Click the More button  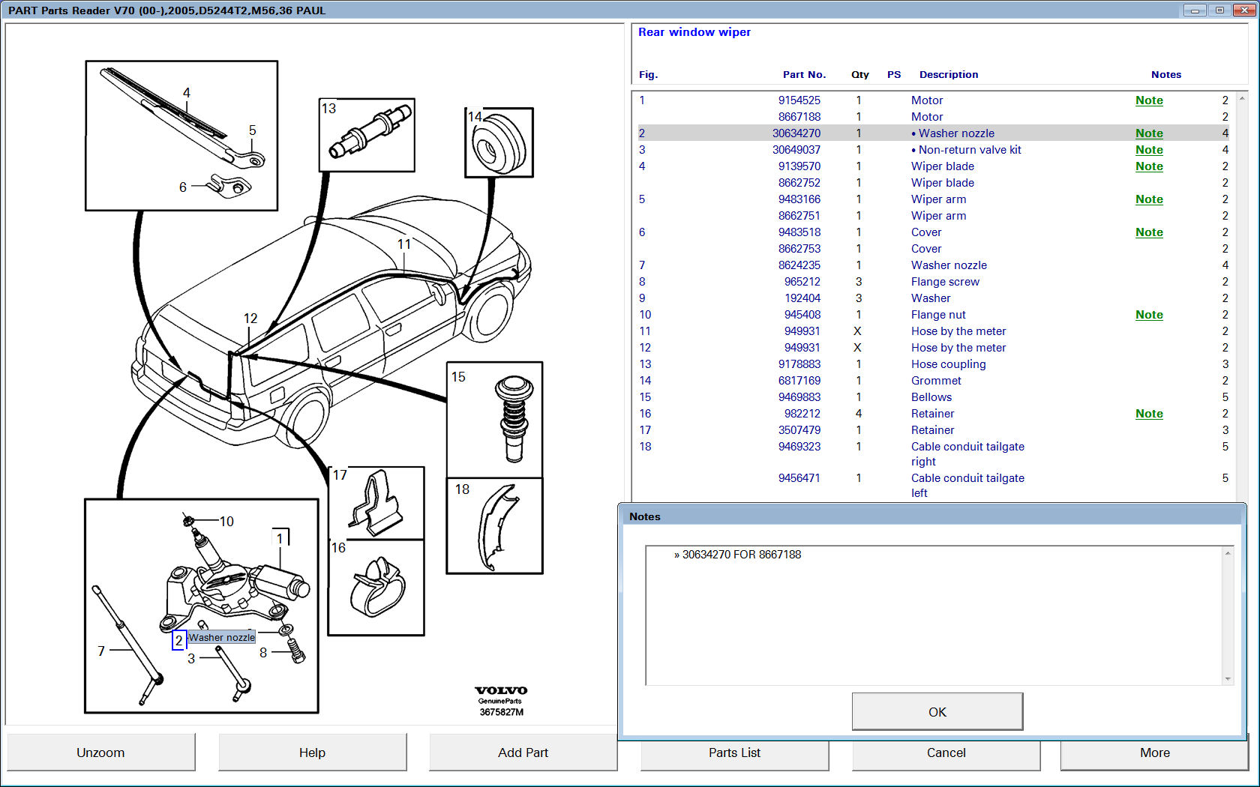1154,753
